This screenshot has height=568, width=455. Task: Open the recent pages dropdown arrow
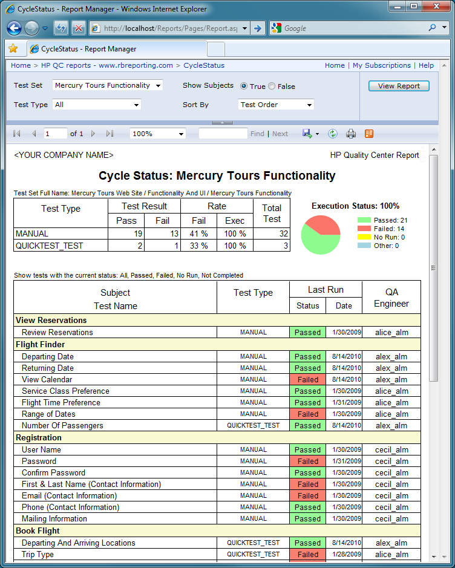coord(45,28)
